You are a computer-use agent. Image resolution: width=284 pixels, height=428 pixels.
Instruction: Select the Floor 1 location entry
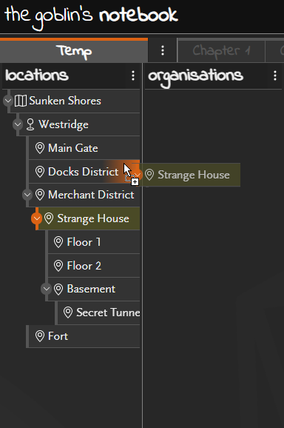pos(94,242)
